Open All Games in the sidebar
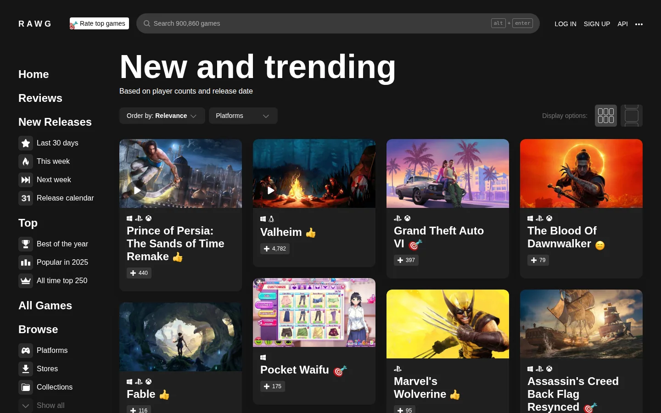 [45, 306]
